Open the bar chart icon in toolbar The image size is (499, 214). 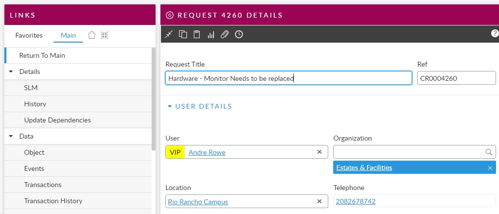(211, 34)
